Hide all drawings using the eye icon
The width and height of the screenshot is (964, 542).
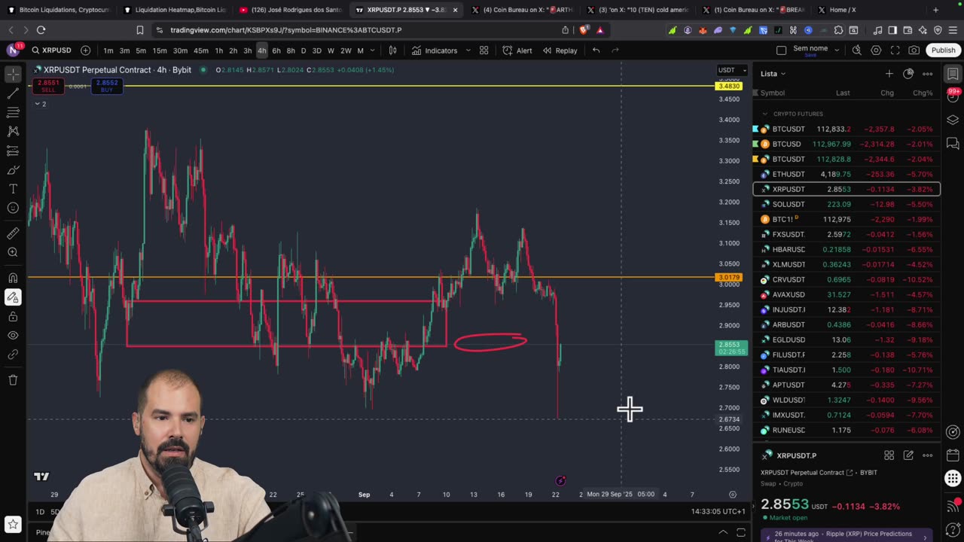tap(13, 335)
